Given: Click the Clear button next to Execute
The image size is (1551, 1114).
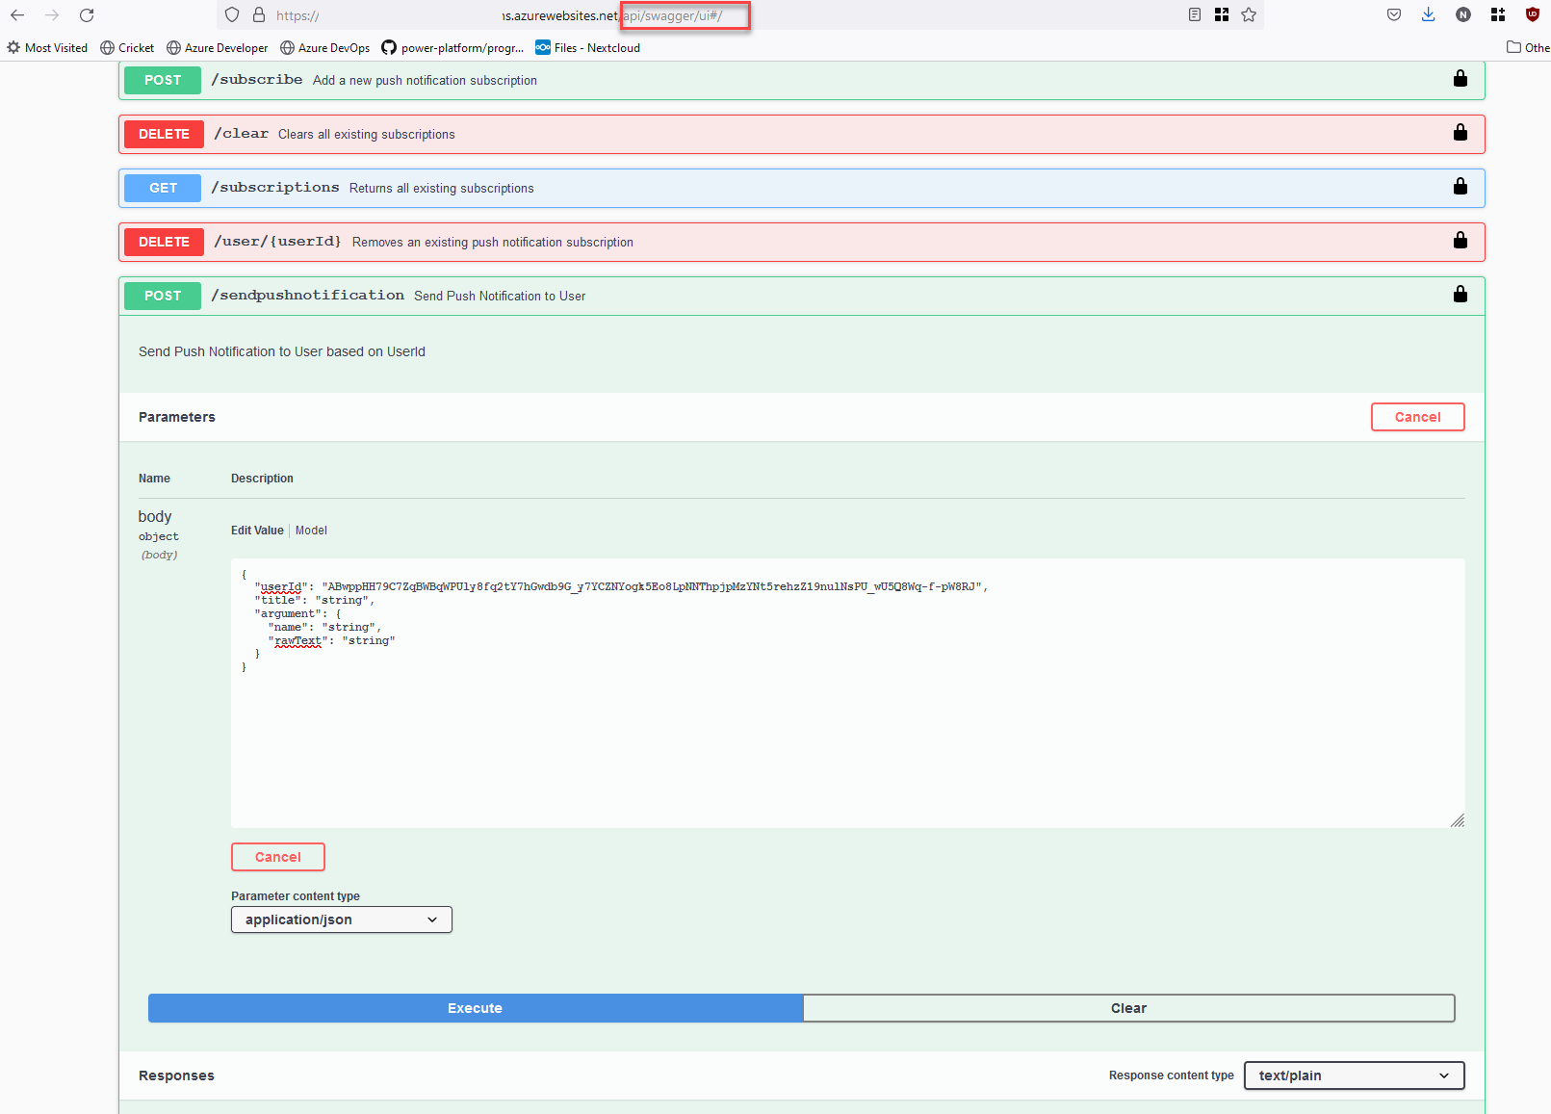Looking at the screenshot, I should pos(1127,1008).
